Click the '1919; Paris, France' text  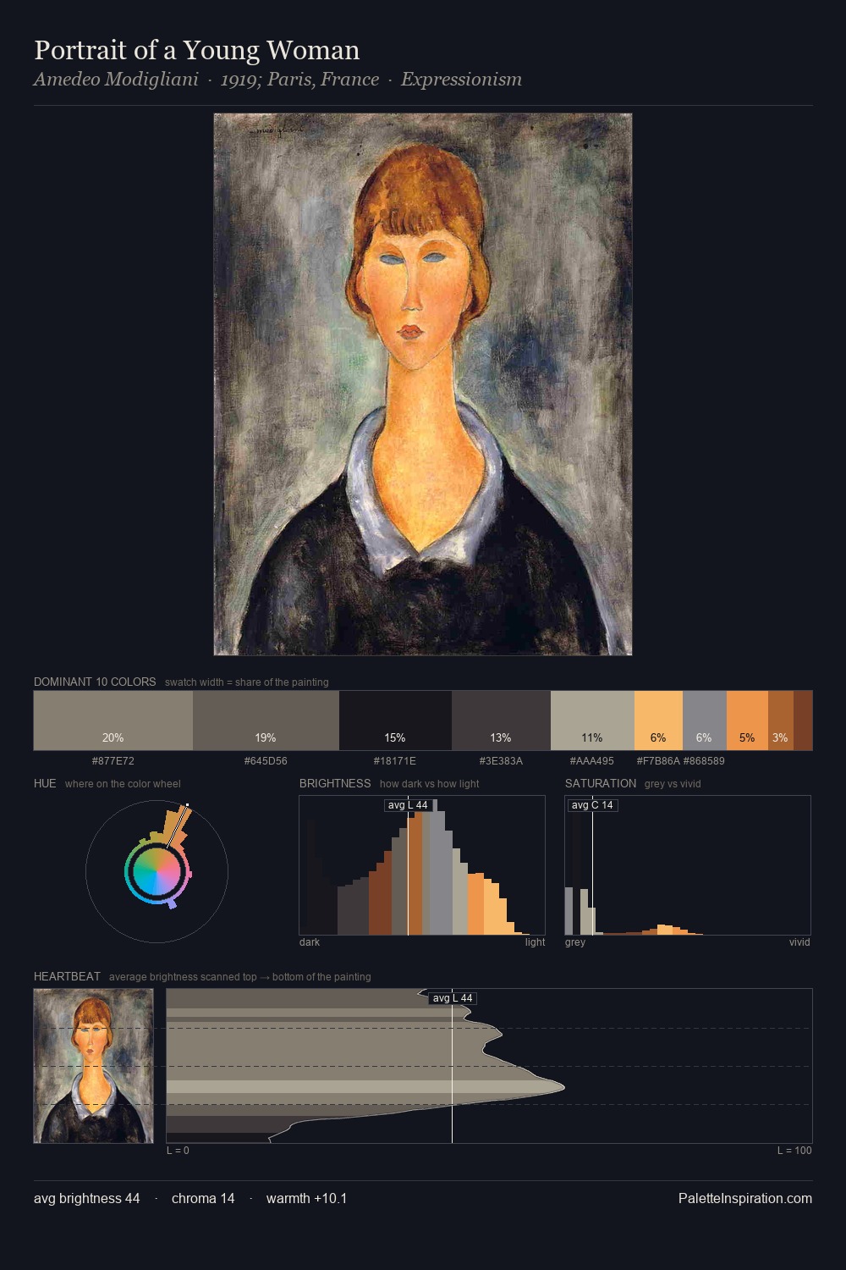click(299, 80)
